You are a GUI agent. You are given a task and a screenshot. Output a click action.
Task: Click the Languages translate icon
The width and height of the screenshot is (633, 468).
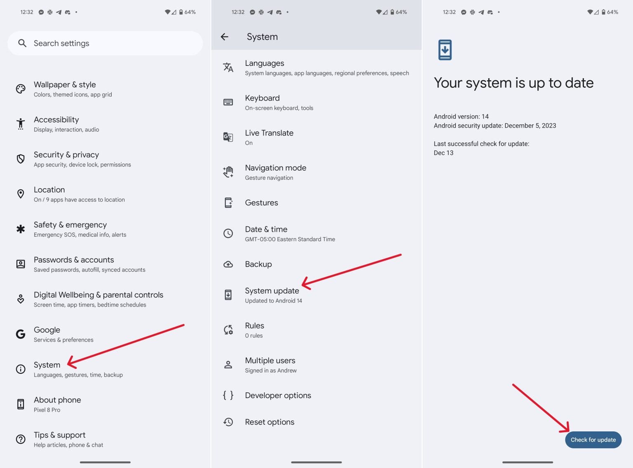228,68
